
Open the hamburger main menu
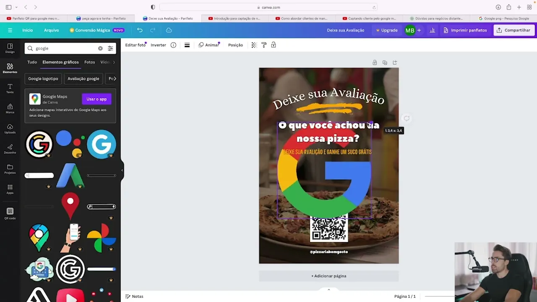pyautogui.click(x=10, y=30)
